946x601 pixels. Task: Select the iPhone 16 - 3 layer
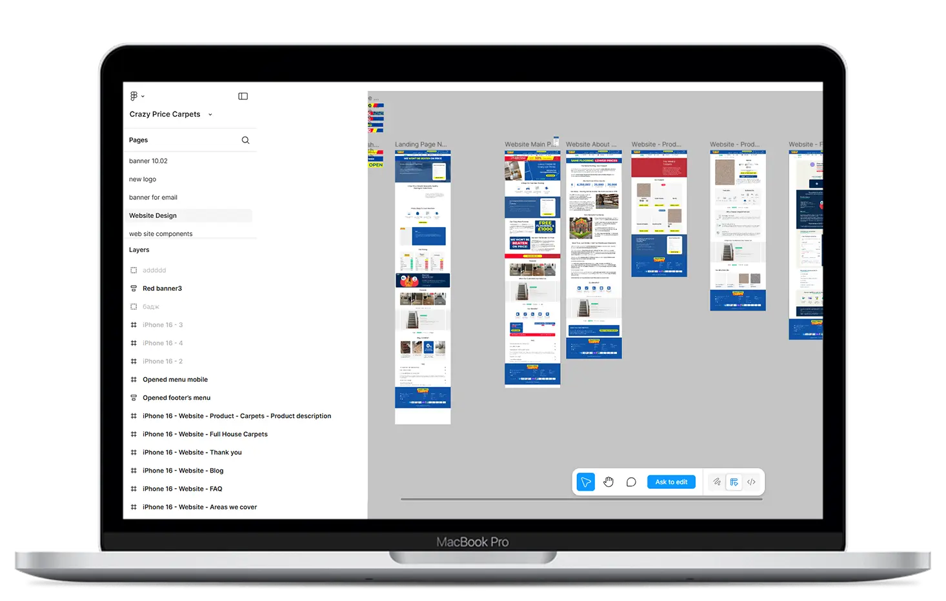point(163,325)
